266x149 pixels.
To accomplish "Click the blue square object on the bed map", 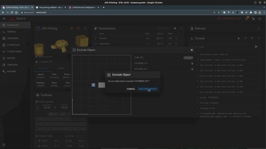I will coord(93,85).
